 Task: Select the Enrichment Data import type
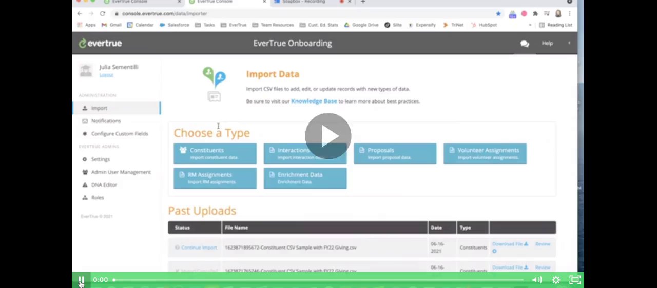coord(305,178)
